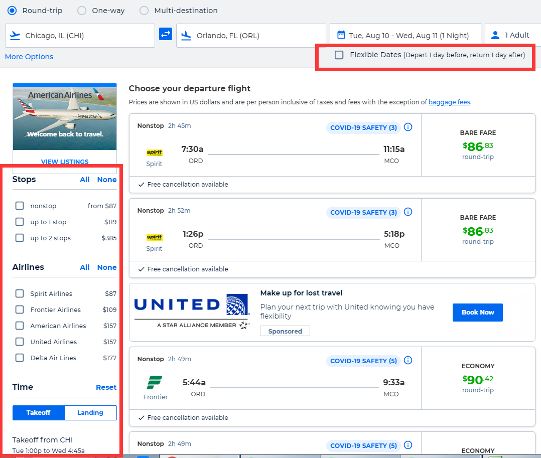This screenshot has height=458, width=541.
Task: Expand the COVID-19 SAFETY (5) details pill
Action: [363, 360]
